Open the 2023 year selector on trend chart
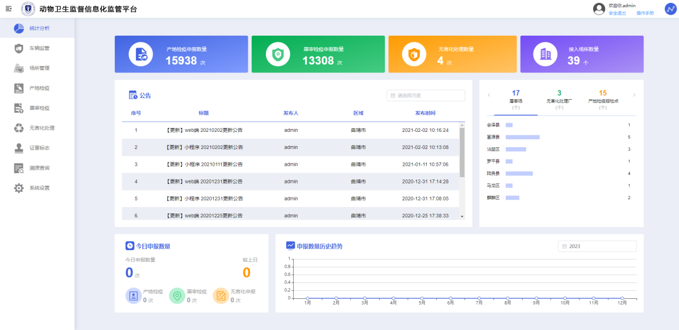 (x=597, y=246)
